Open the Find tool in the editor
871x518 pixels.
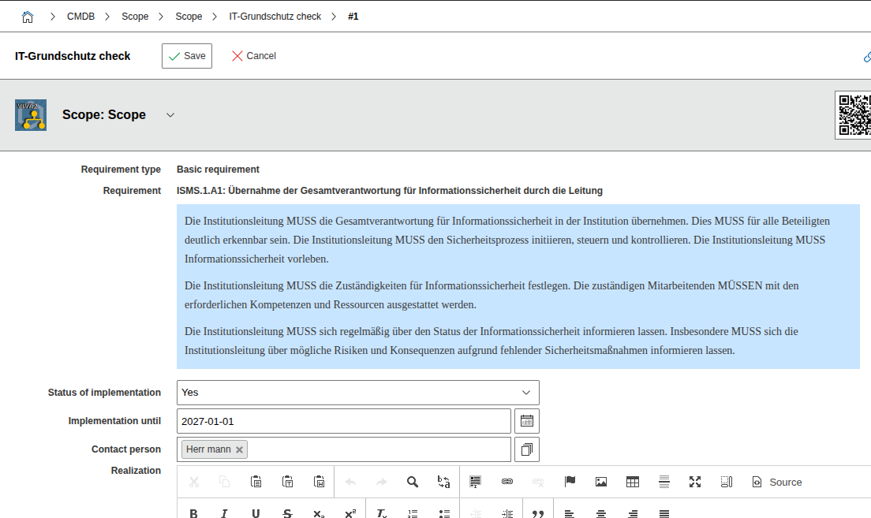413,482
